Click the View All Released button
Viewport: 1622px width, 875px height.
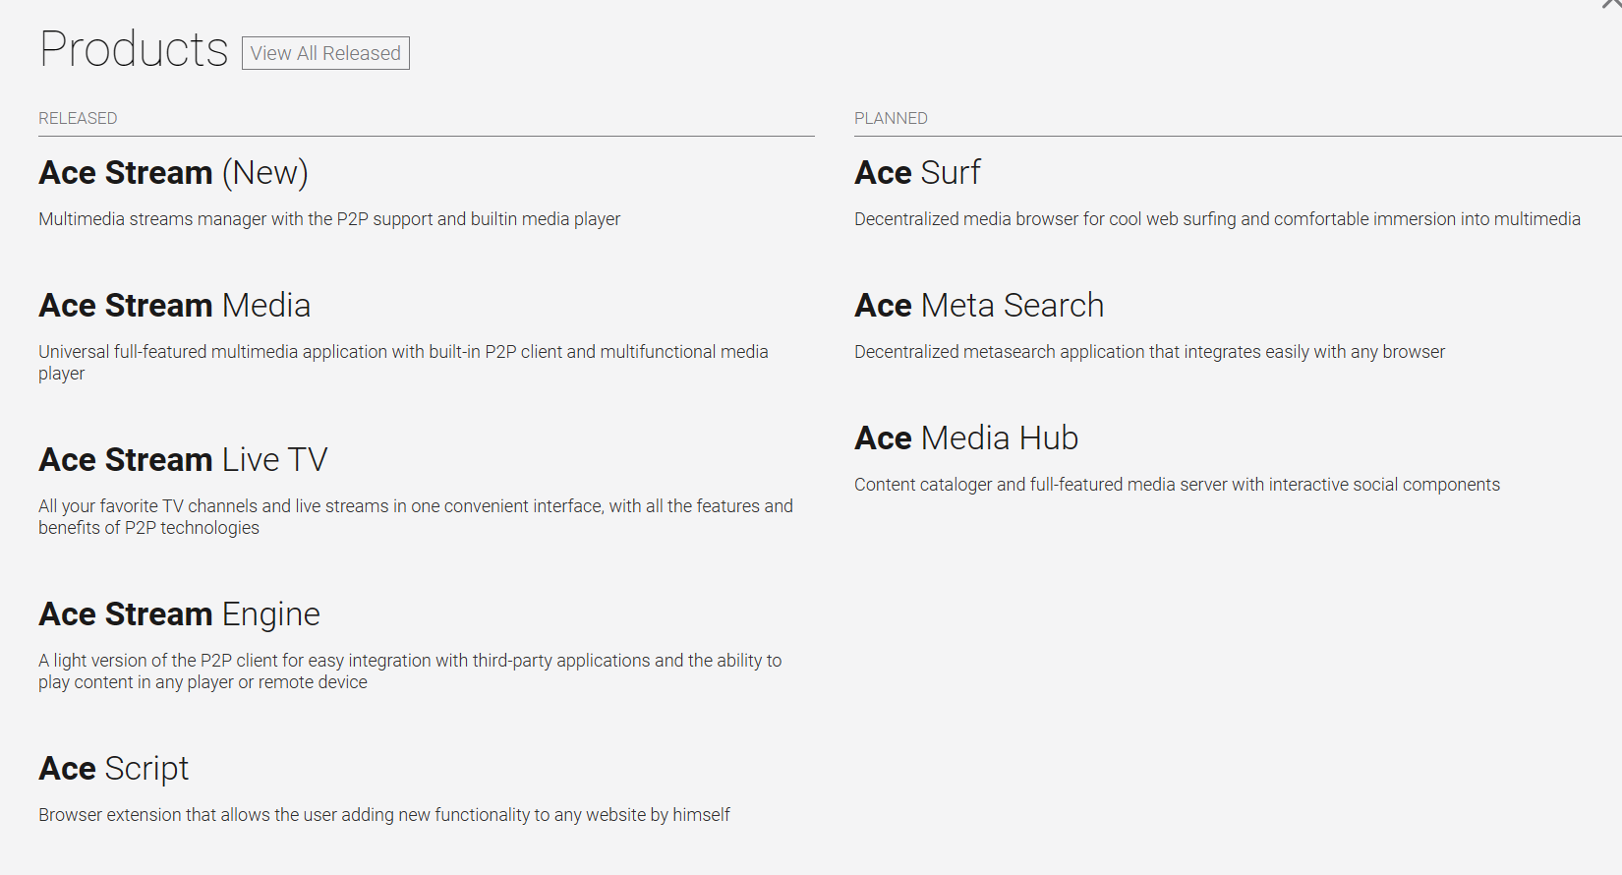pos(325,53)
